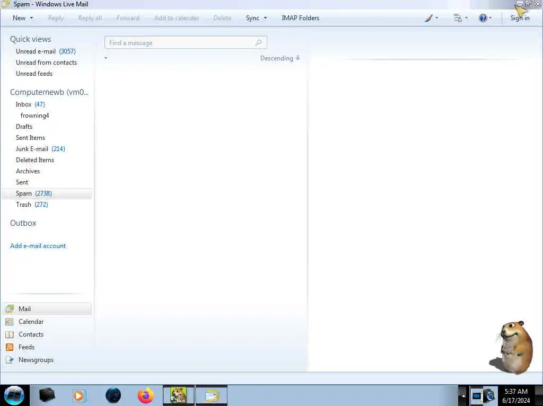Select the Trash (272) folder

pyautogui.click(x=32, y=204)
